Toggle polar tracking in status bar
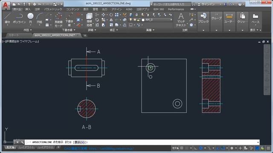 201,148
